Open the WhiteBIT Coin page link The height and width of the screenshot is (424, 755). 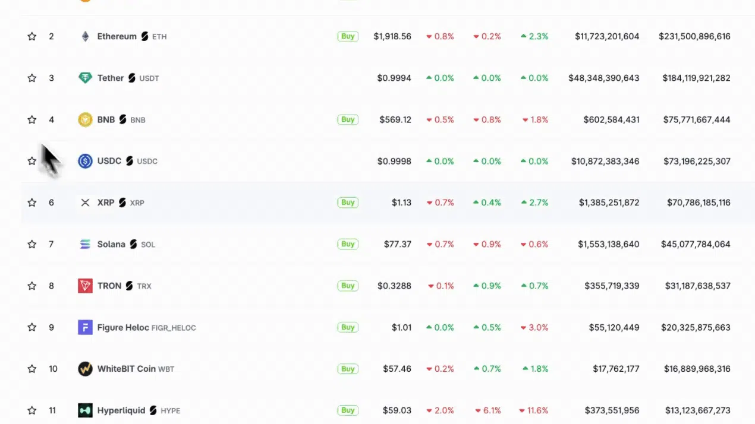click(x=127, y=369)
